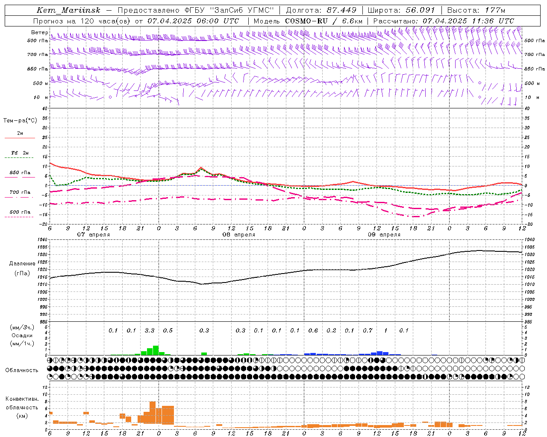This screenshot has height=437, width=547.
Task: Click the 'Осадки' precipitation label
Action: (22, 336)
